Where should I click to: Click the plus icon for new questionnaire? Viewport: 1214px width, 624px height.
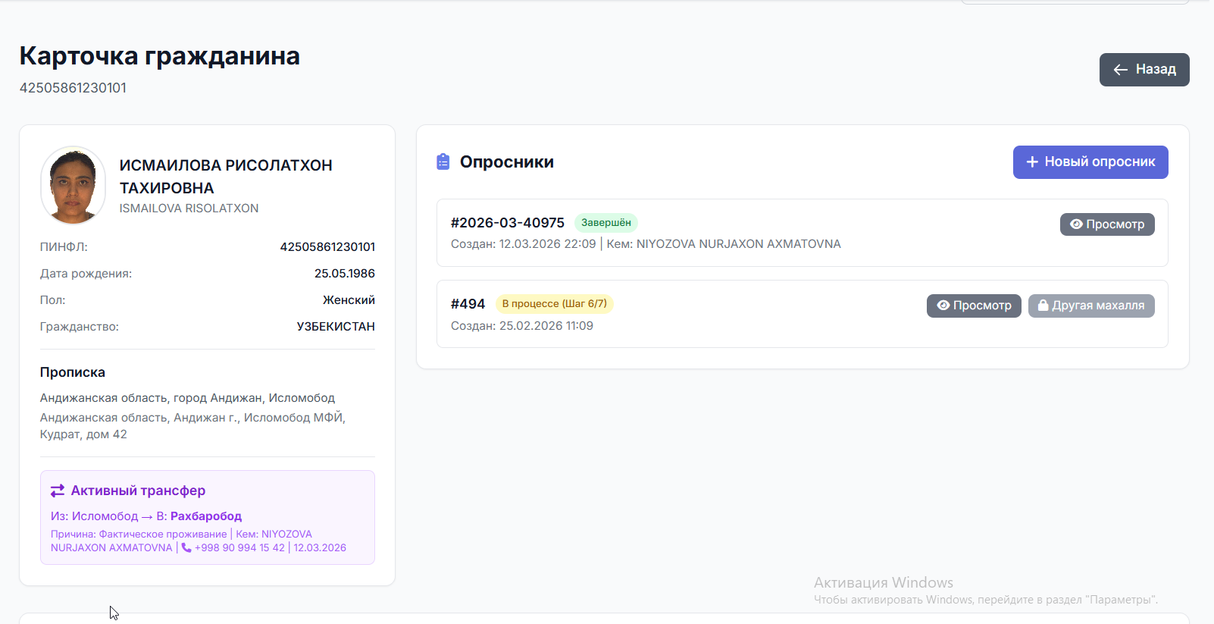coord(1031,161)
